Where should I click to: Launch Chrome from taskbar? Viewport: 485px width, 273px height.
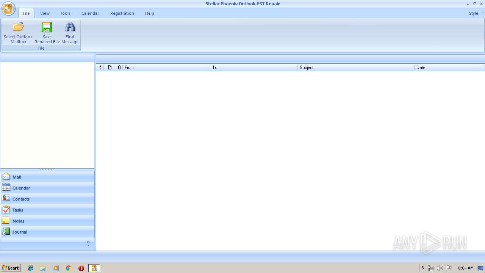68,268
